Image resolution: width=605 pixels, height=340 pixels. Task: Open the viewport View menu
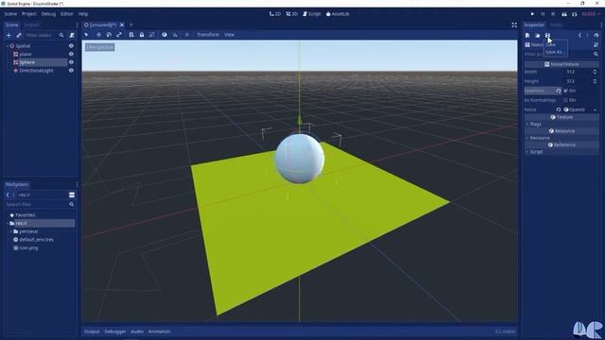[x=229, y=35]
